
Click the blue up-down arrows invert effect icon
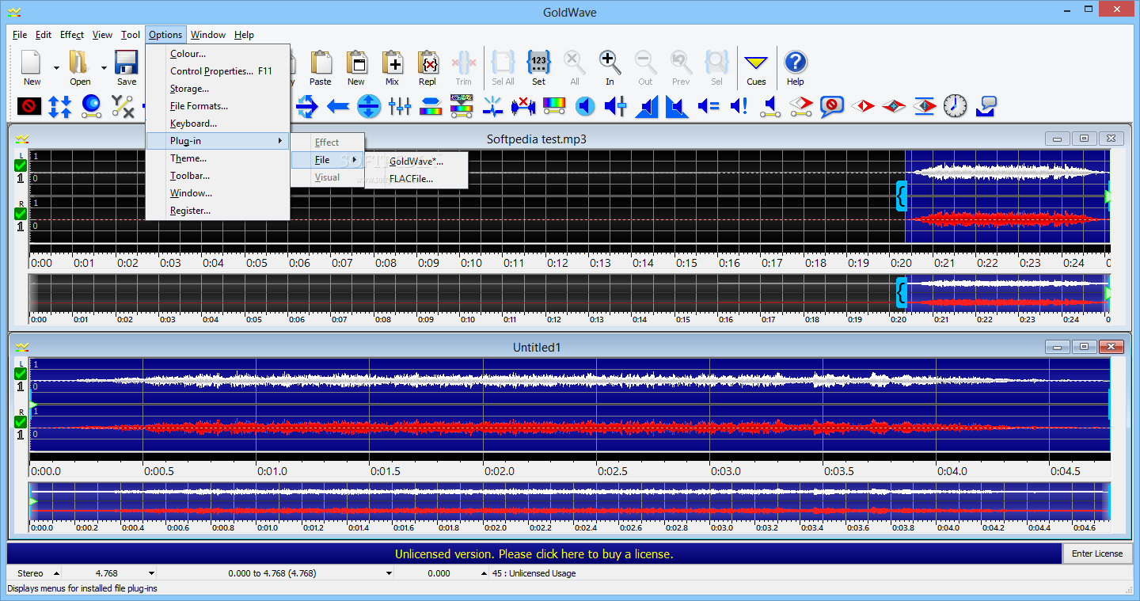(x=60, y=105)
